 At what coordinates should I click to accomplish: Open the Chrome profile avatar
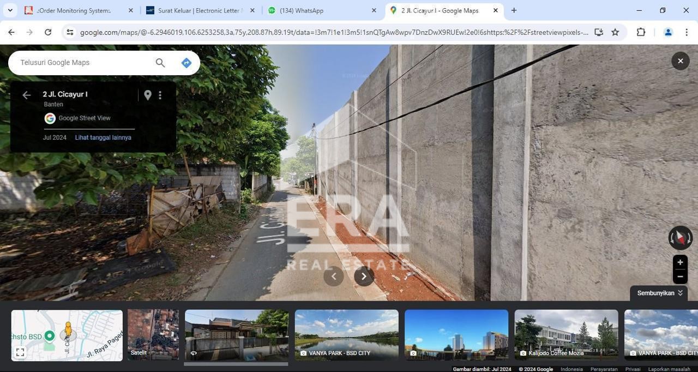[x=668, y=32]
